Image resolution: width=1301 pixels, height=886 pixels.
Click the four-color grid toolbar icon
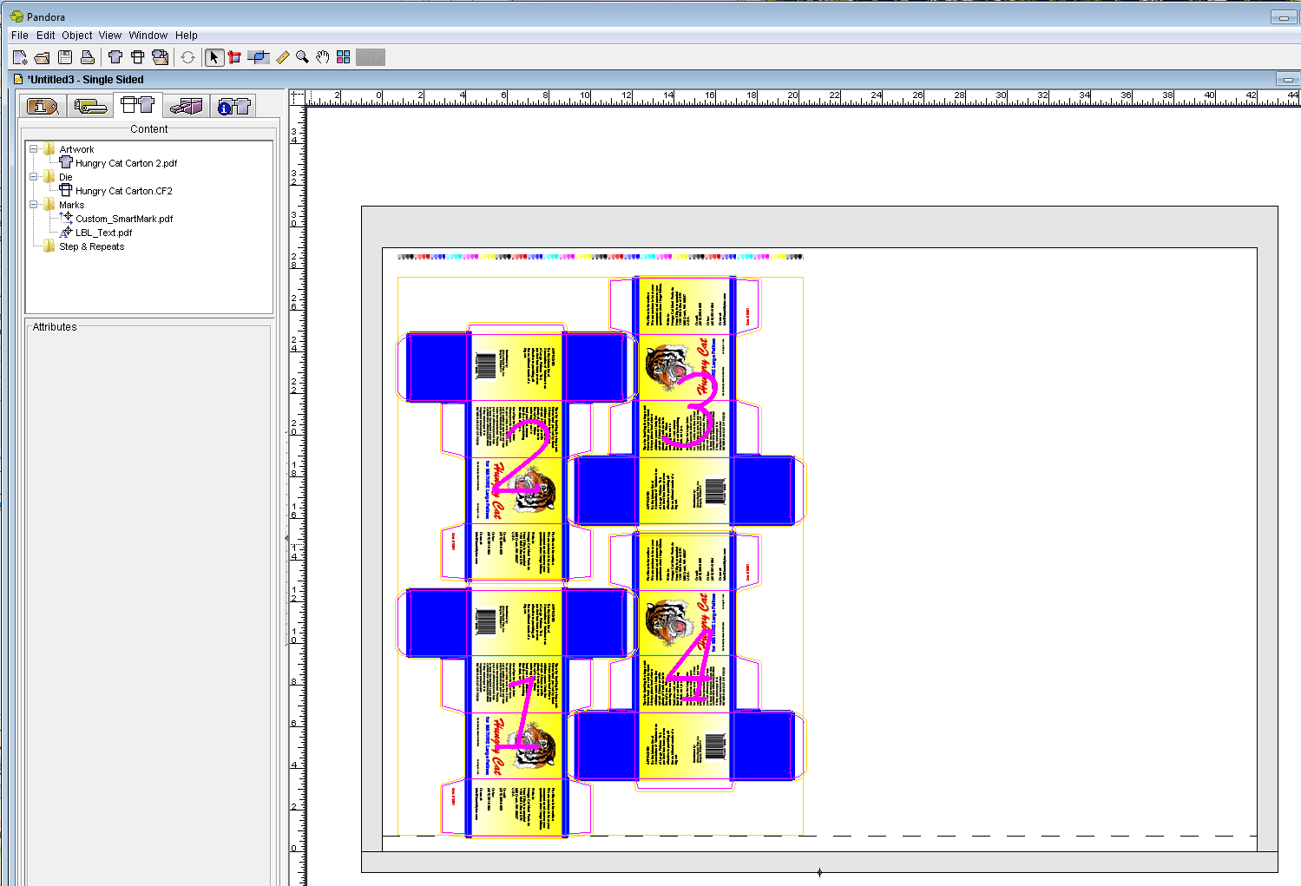[x=344, y=57]
